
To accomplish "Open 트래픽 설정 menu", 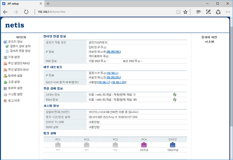I will 13,88.
